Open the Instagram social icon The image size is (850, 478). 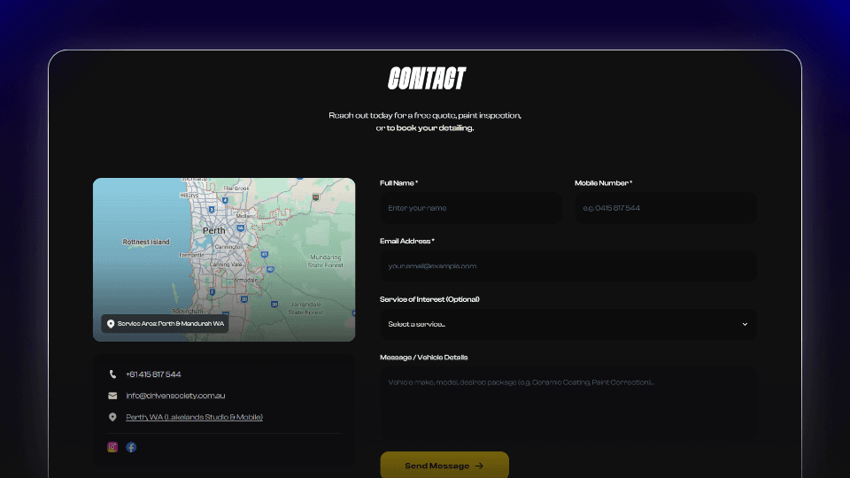[112, 447]
